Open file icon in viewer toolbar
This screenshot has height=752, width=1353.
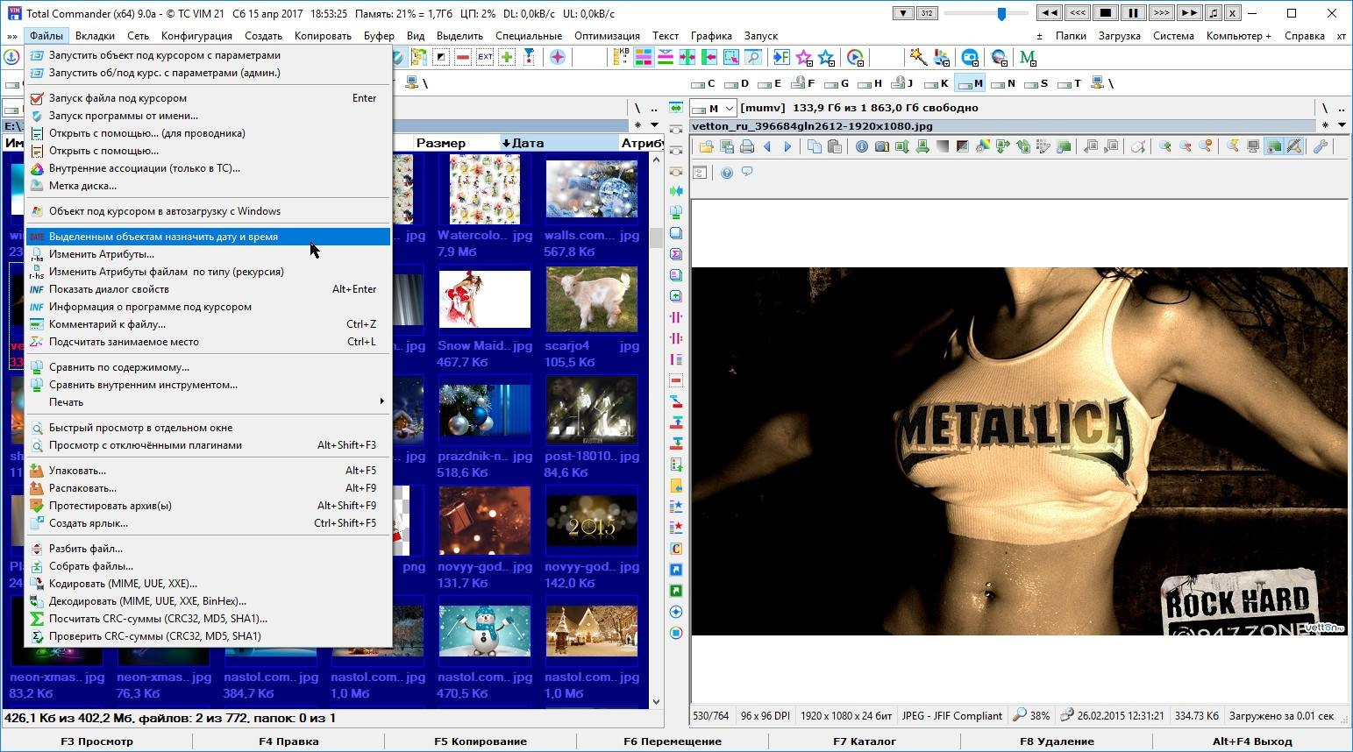point(706,146)
